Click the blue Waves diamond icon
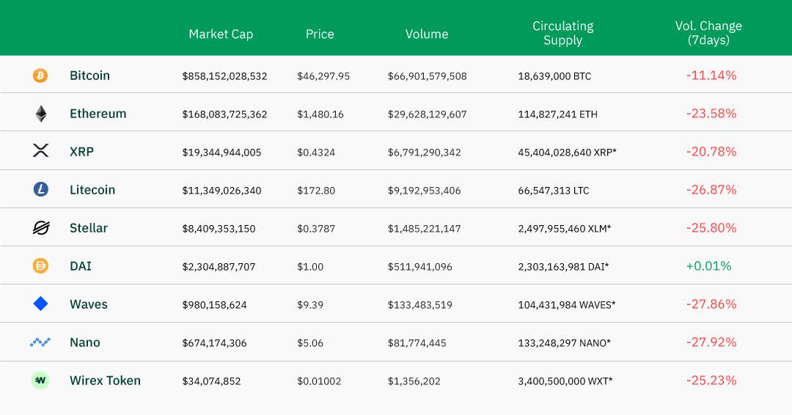792x415 pixels. [40, 304]
